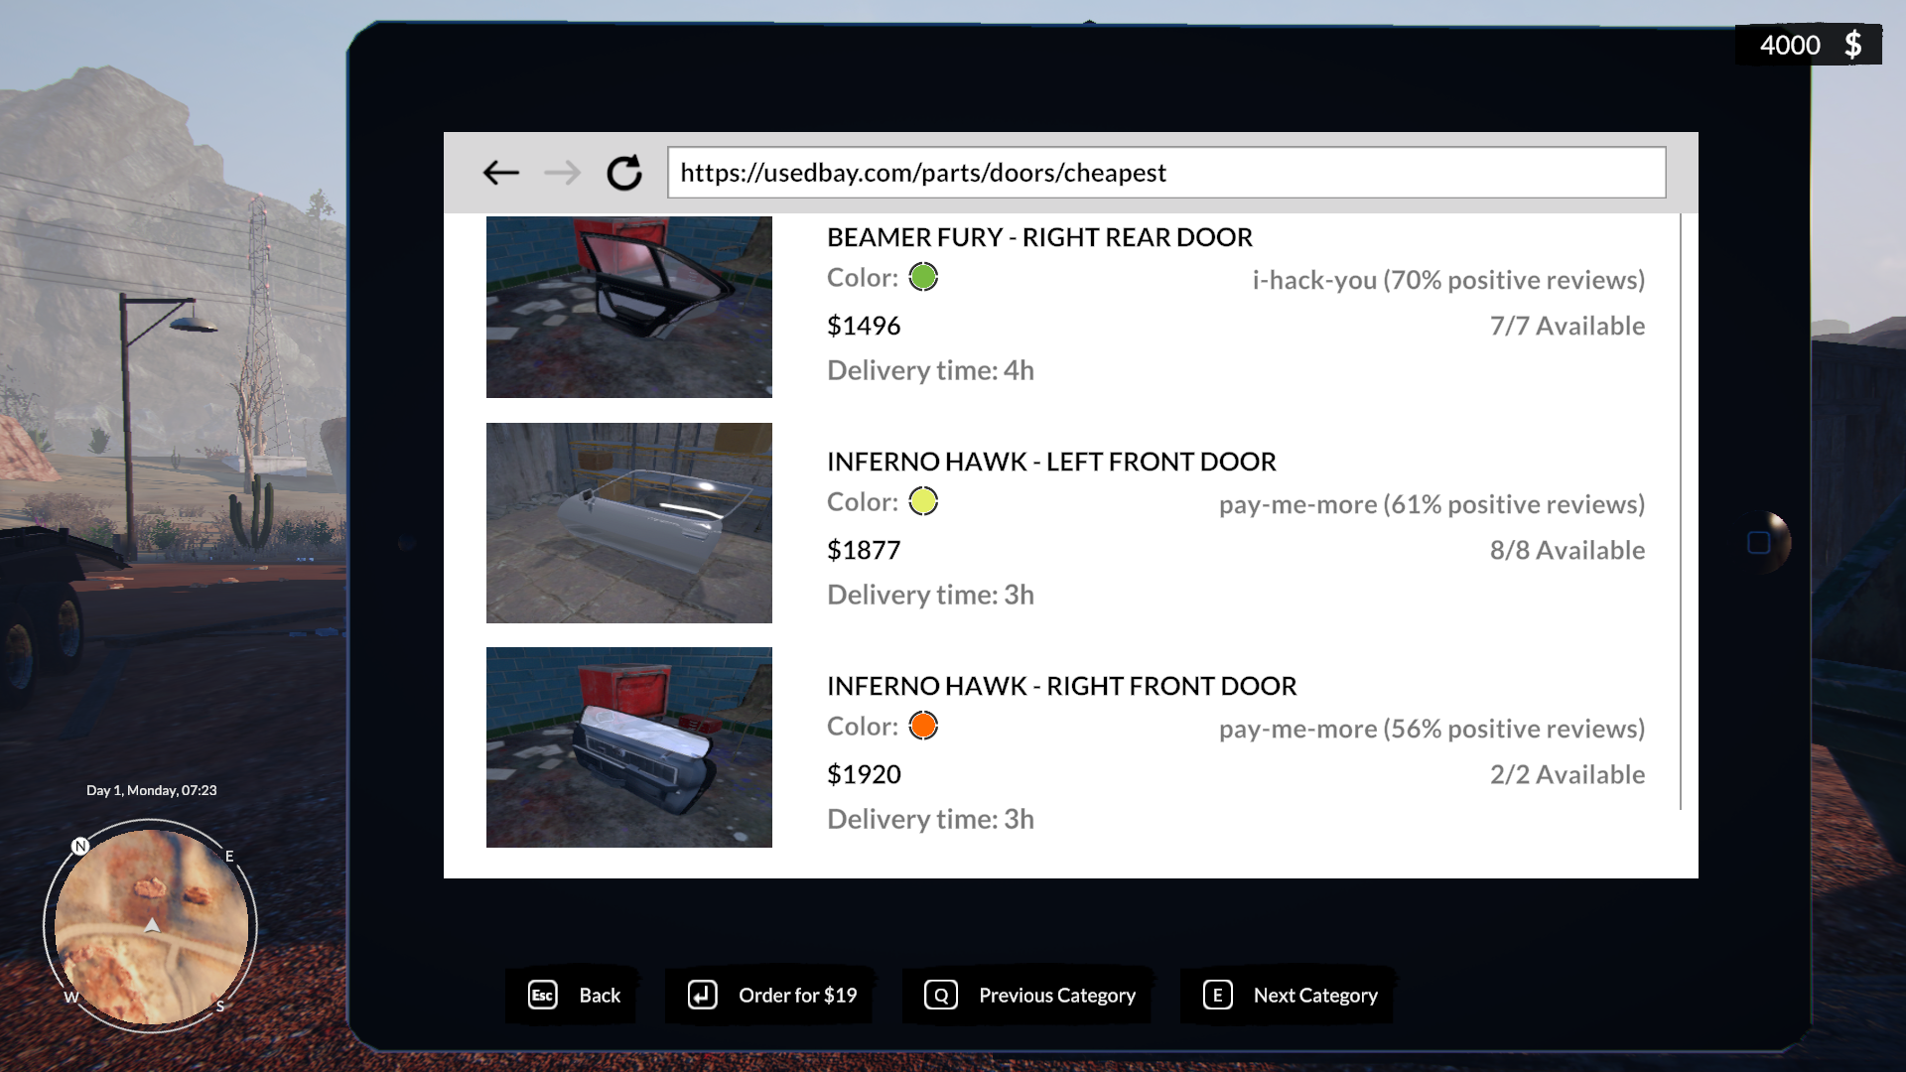
Task: Click the 7/7 Available text
Action: click(1567, 326)
